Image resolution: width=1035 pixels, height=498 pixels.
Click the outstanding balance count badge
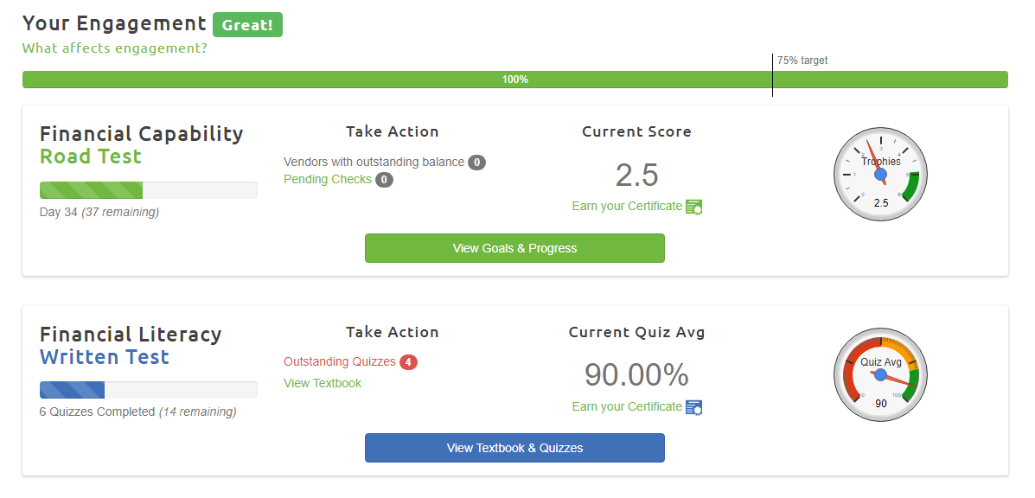click(x=476, y=163)
